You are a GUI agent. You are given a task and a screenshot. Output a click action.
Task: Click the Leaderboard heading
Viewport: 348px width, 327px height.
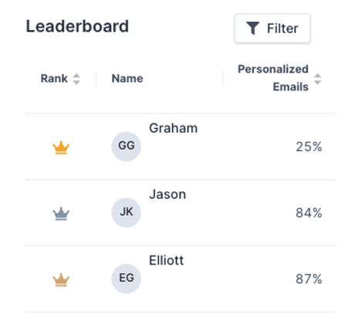coord(77,26)
